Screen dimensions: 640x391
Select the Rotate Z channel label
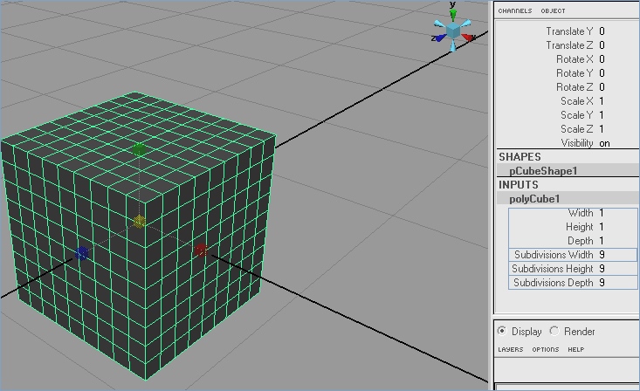tap(575, 87)
